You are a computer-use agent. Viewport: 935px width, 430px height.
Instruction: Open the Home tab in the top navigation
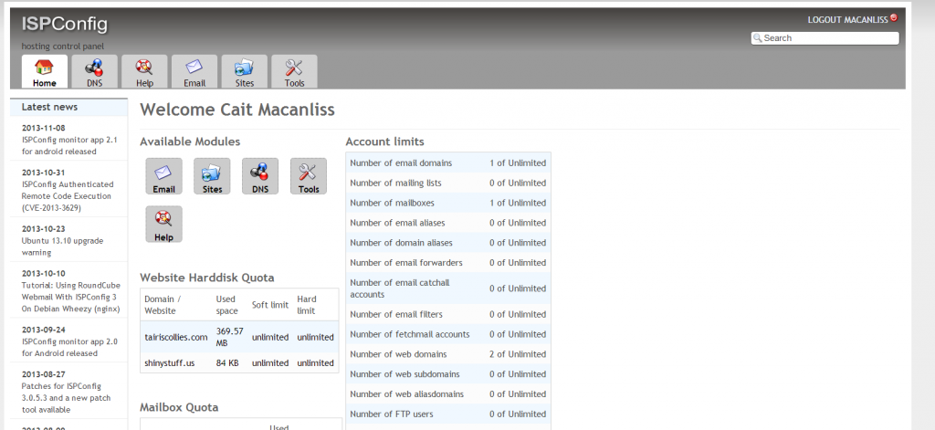45,71
